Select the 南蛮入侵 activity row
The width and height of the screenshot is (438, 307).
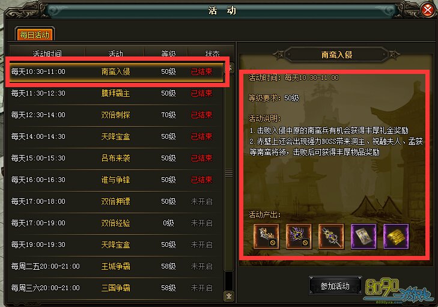click(116, 71)
